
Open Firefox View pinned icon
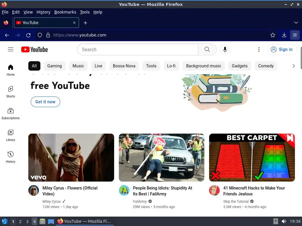click(x=6, y=23)
